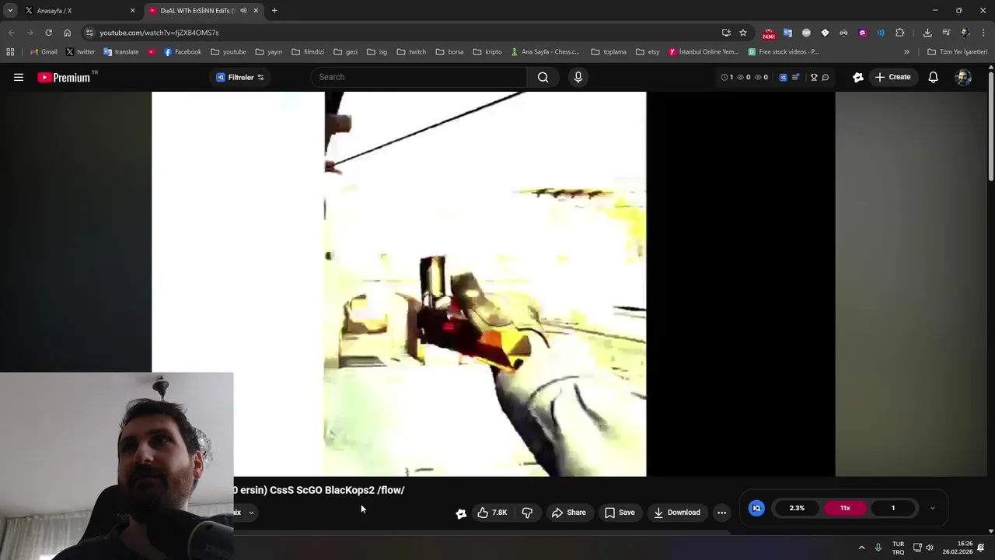
Task: Expand the dropdown chevron beside channel name
Action: [x=251, y=513]
